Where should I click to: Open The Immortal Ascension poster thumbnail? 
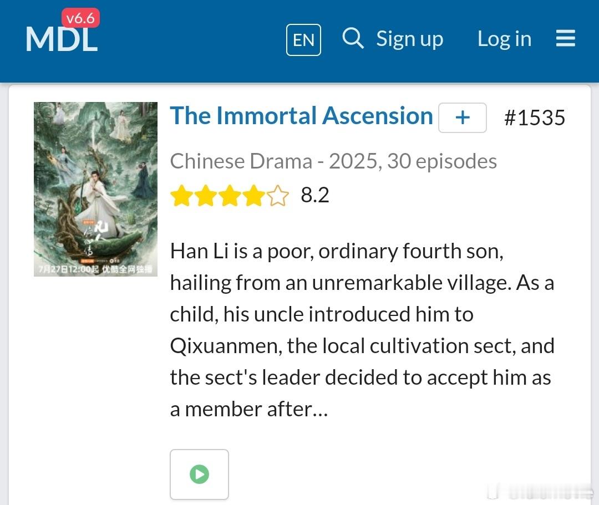(95, 189)
